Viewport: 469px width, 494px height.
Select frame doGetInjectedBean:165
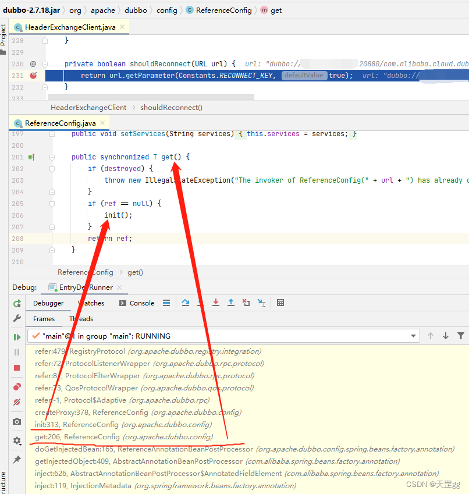(x=246, y=449)
